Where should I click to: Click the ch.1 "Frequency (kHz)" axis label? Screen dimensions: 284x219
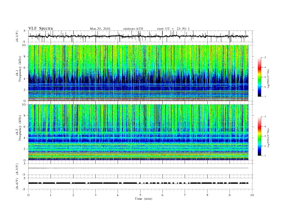(20, 69)
